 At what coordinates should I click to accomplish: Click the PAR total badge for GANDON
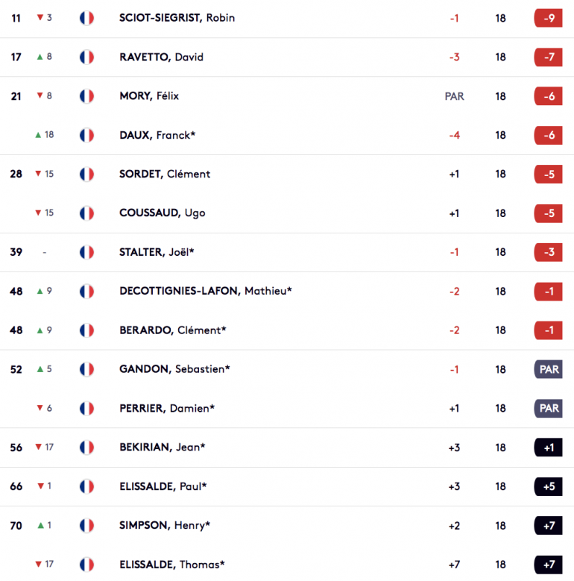pos(548,369)
